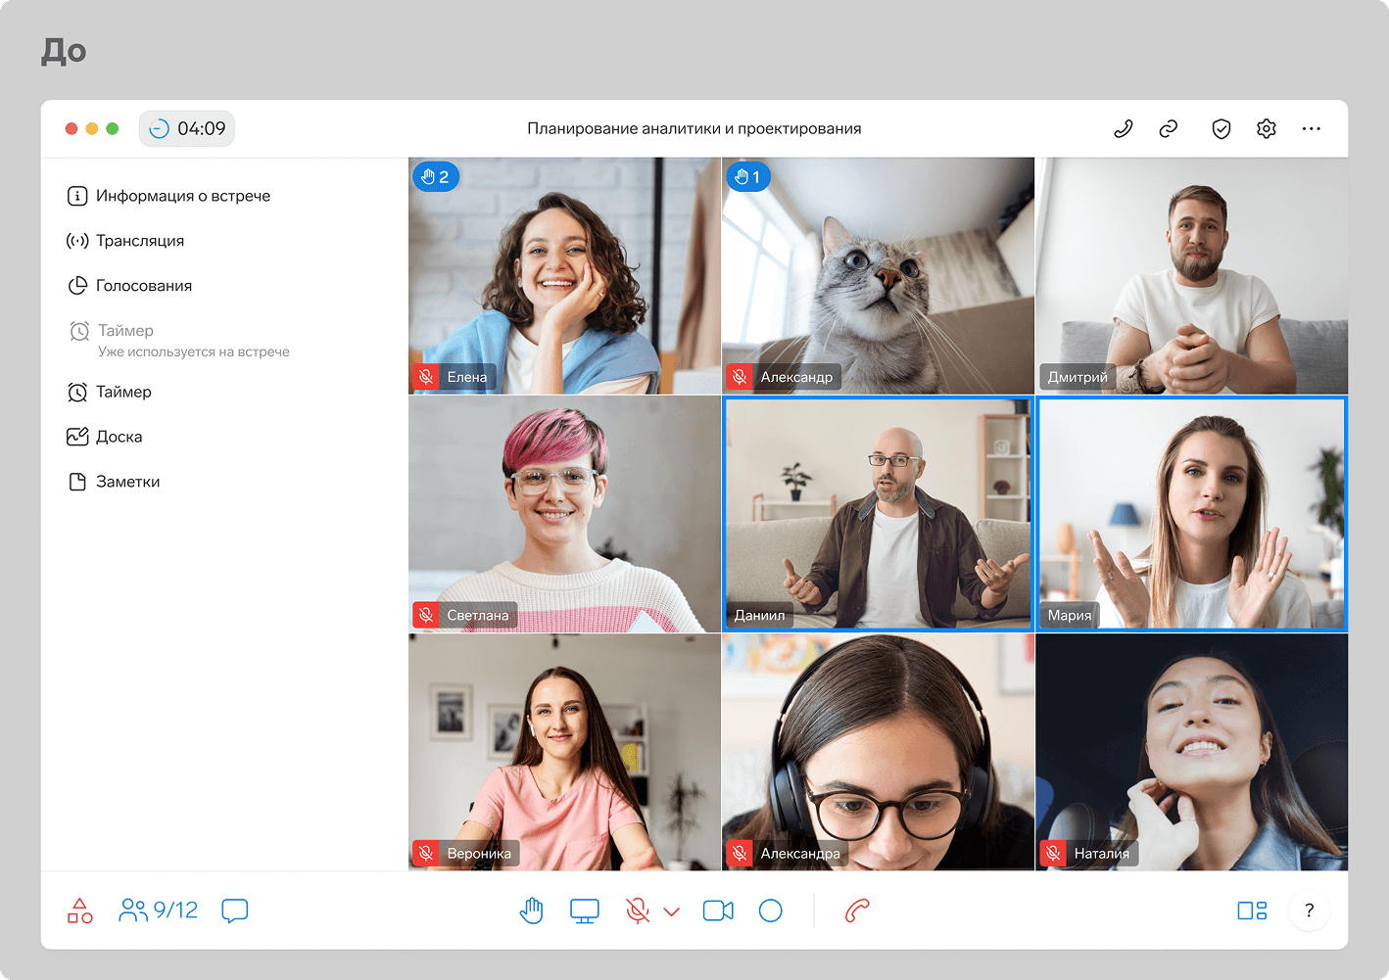Click muted mic icon on Светлана
The image size is (1389, 980).
(x=426, y=615)
